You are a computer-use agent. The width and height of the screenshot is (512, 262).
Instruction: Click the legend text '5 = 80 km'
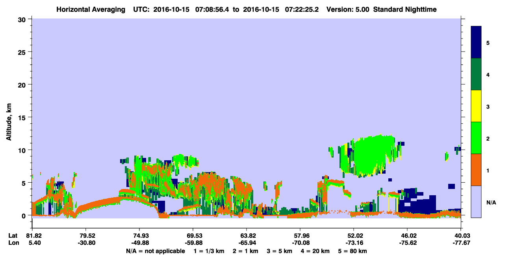352,251
